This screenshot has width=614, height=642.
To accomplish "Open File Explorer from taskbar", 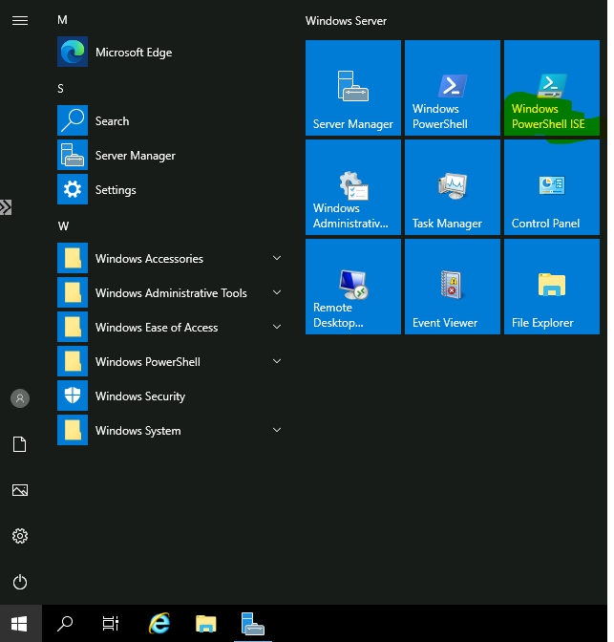I will tap(206, 624).
